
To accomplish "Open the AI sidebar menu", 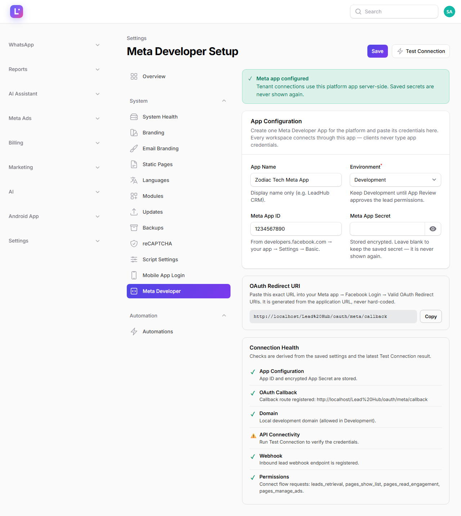I will pyautogui.click(x=54, y=192).
